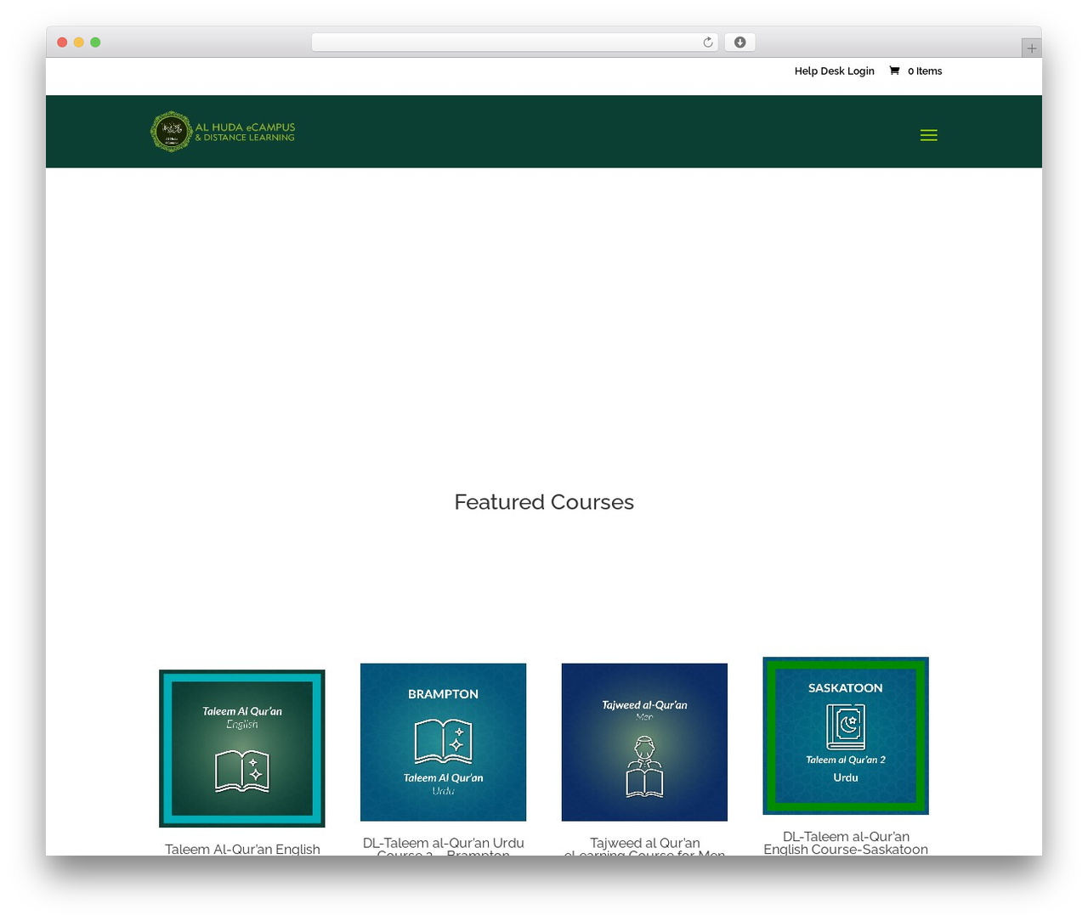
Task: Open Taleem Al-Qur'an English title link
Action: [x=242, y=849]
